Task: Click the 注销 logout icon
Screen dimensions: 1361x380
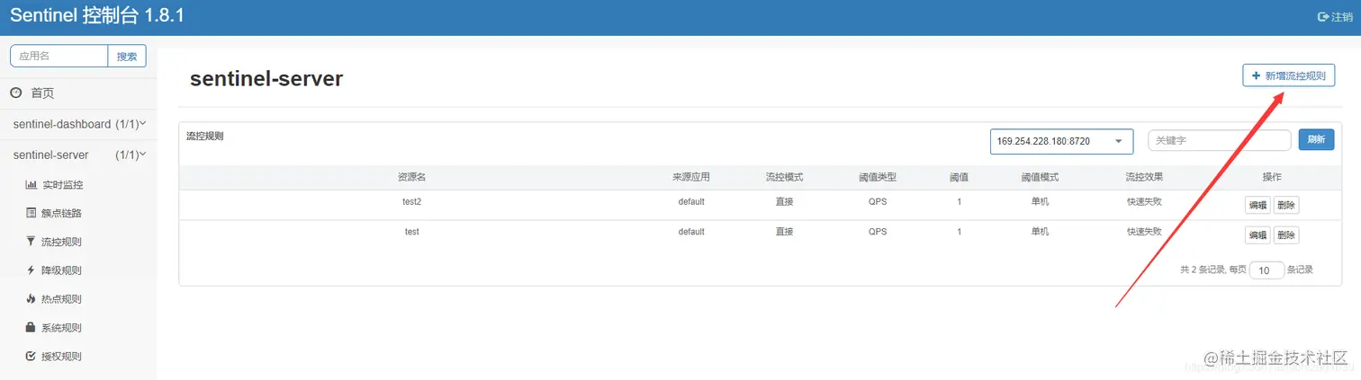Action: (x=1323, y=17)
